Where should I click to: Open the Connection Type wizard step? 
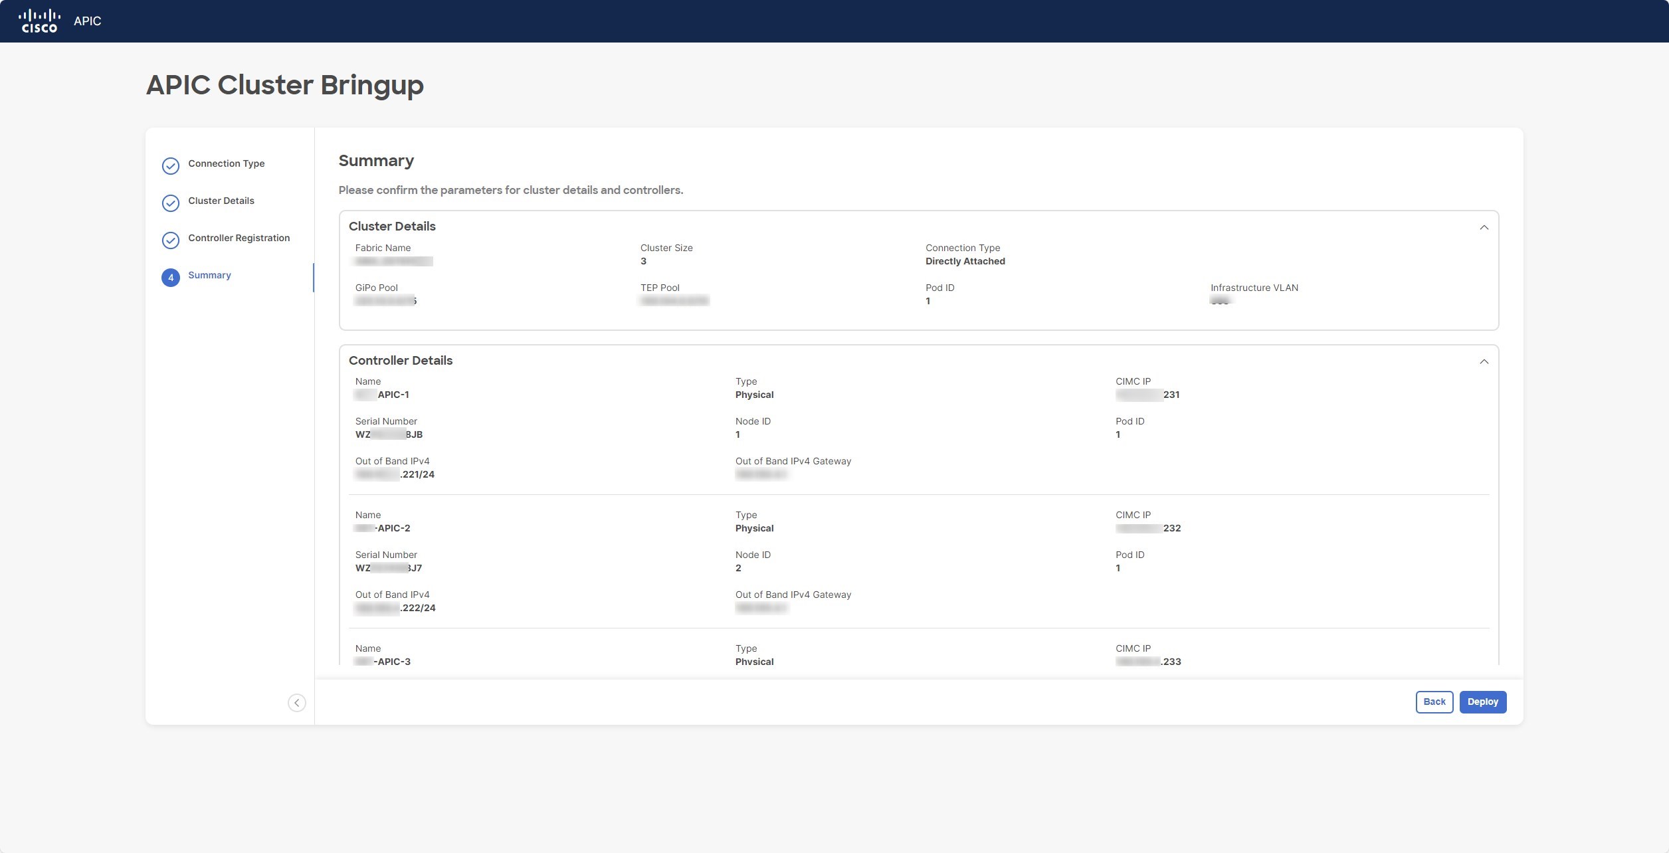tap(226, 163)
